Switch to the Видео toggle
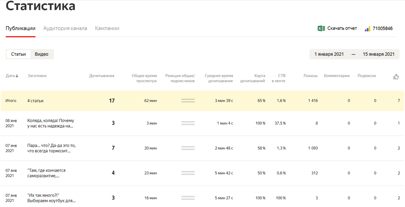The width and height of the screenshot is (405, 207). pos(42,54)
